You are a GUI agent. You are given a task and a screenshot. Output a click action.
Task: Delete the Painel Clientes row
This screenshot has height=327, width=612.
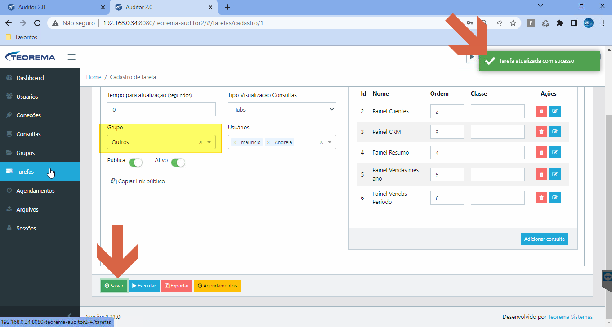click(541, 111)
